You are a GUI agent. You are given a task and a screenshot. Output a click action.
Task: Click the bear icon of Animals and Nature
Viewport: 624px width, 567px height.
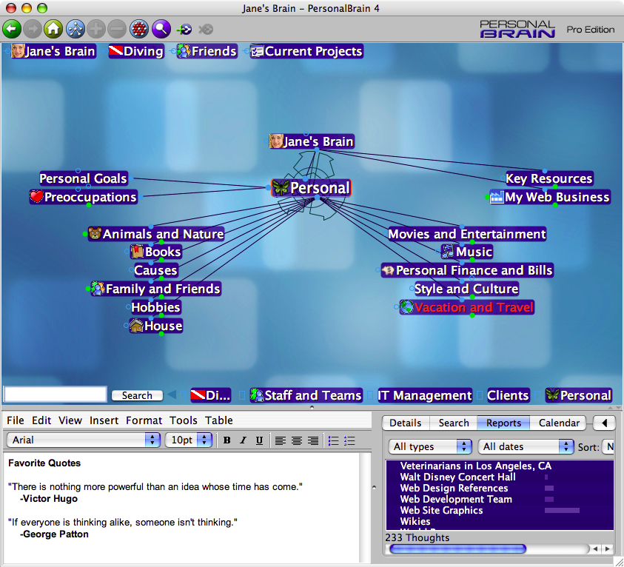(x=95, y=233)
